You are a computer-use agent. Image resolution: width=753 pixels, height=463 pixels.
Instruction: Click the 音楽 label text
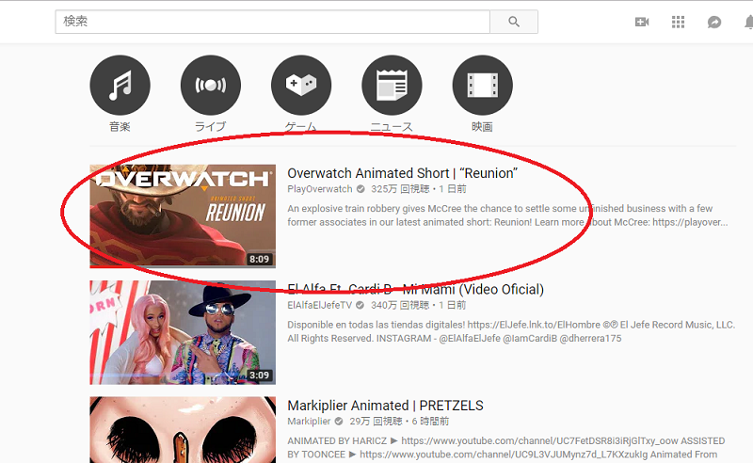coord(120,127)
